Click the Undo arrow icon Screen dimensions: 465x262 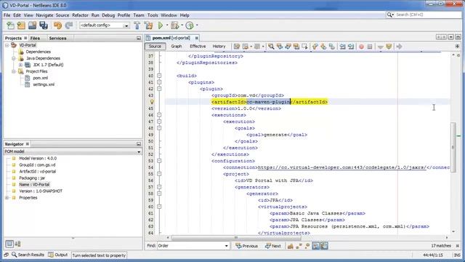click(58, 25)
